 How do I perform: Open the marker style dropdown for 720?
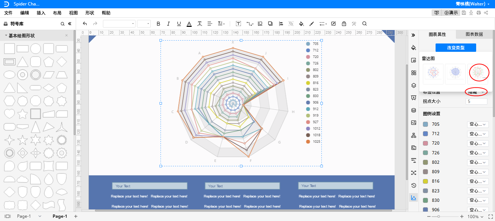[478, 143]
